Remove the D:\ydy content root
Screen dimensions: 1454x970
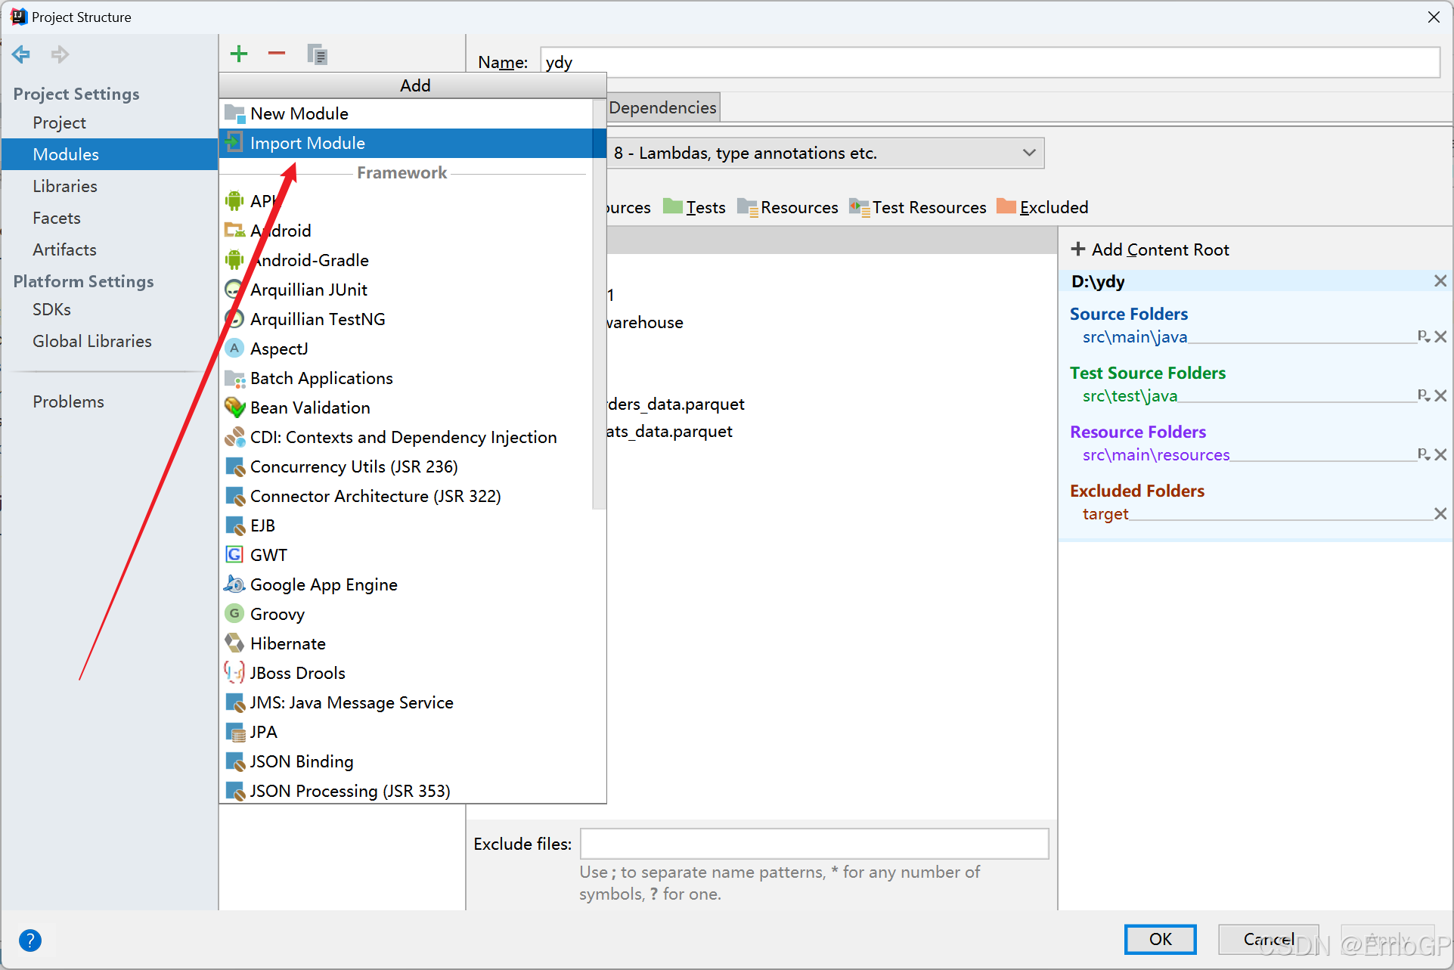click(x=1440, y=281)
